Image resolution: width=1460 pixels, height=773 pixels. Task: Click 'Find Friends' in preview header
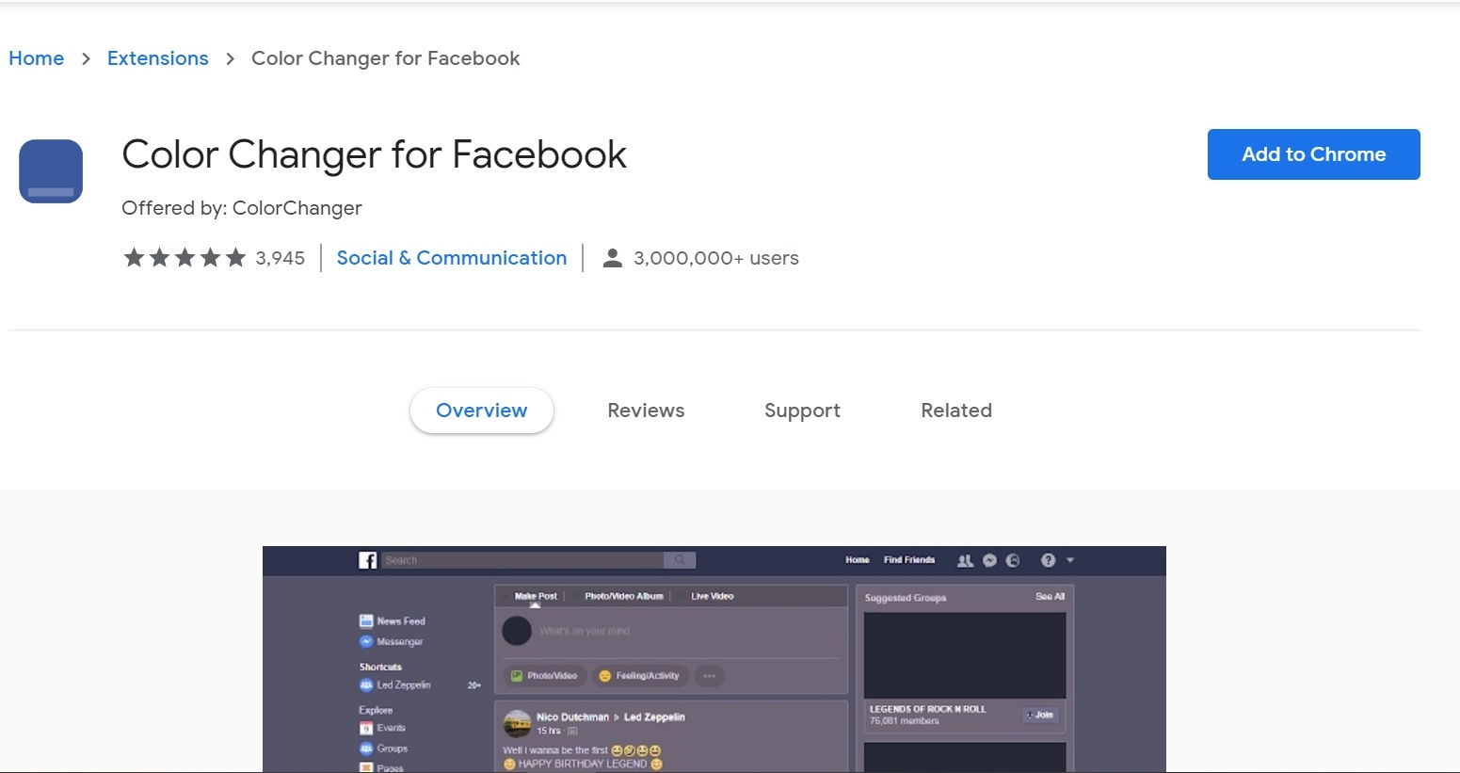[909, 560]
